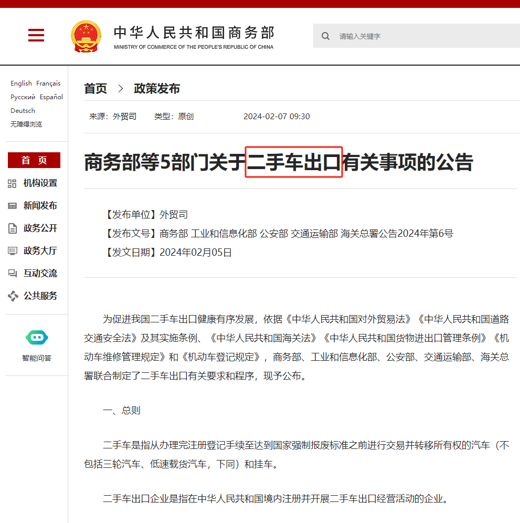Image resolution: width=520 pixels, height=523 pixels.
Task: Select the Deutsch language link
Action: 23,111
